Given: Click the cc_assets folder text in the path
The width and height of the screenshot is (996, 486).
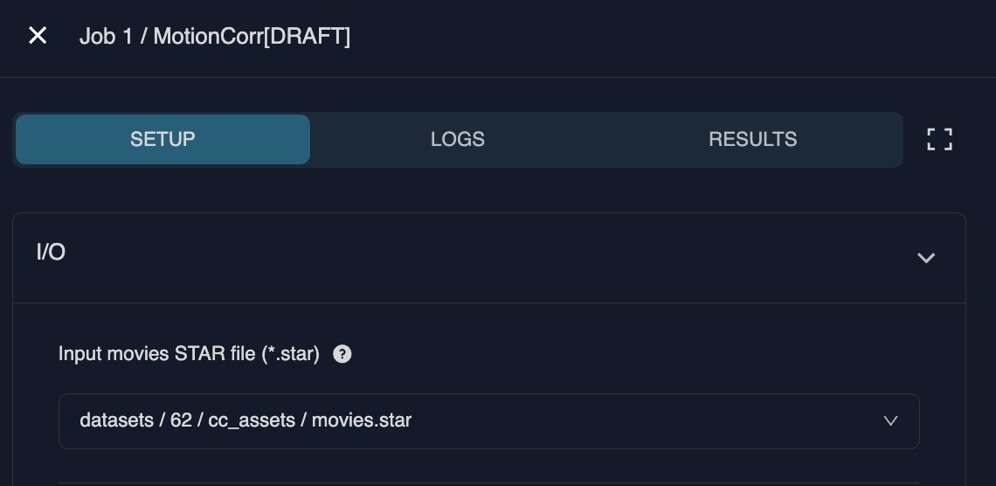Looking at the screenshot, I should [x=252, y=420].
